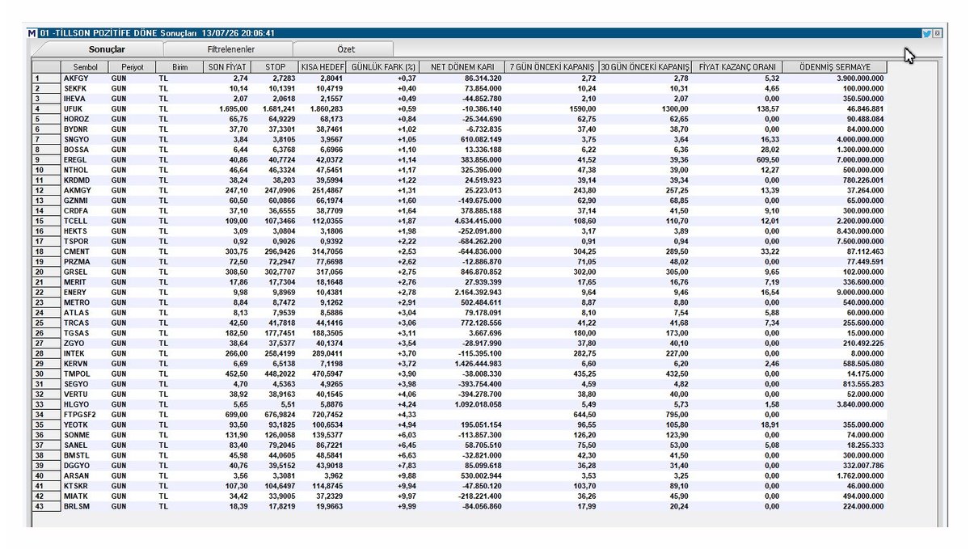This screenshot has width=970, height=549.
Task: Click the FİYAT KAZANÇ ORANI header
Action: click(737, 67)
